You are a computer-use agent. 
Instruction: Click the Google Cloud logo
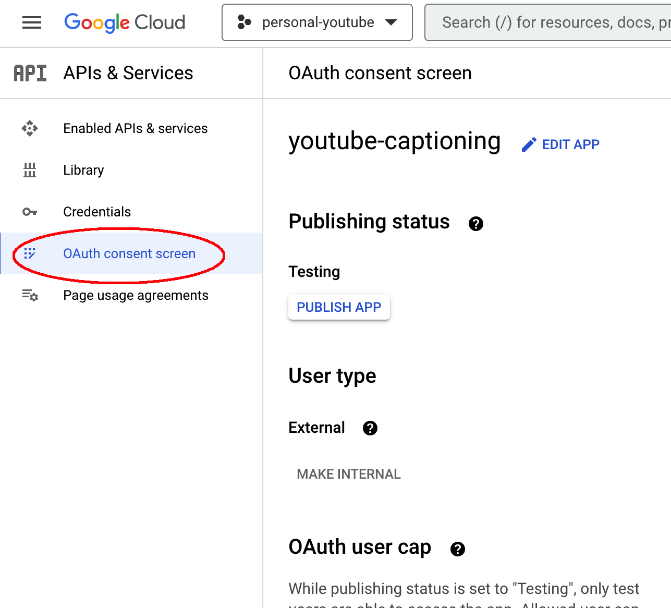(125, 22)
